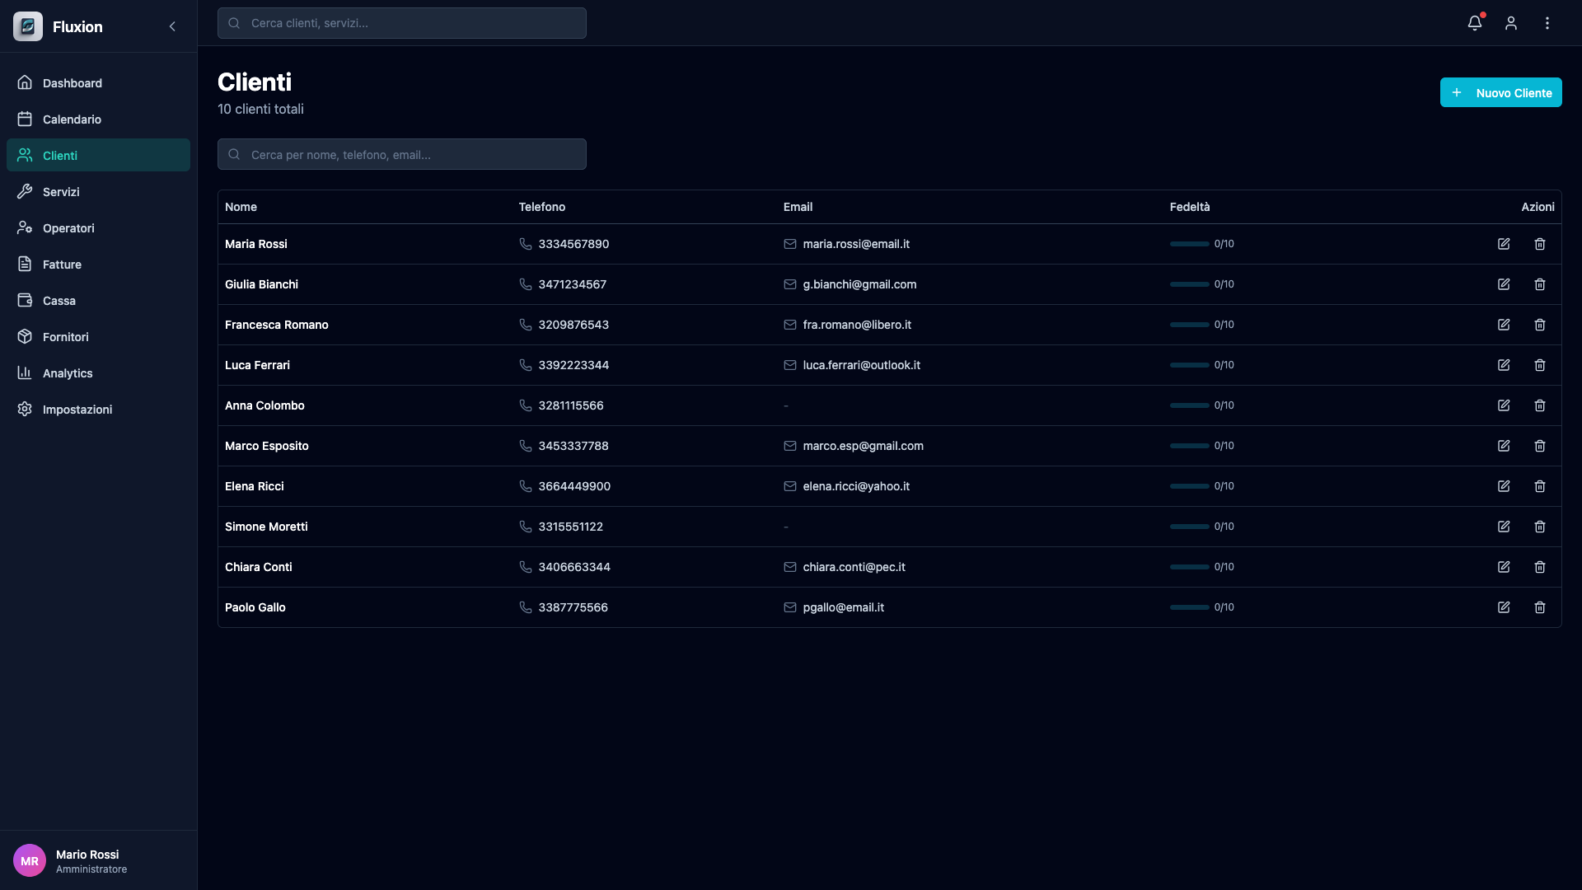Click the Nuovo Cliente button
The width and height of the screenshot is (1582, 890).
coord(1500,92)
